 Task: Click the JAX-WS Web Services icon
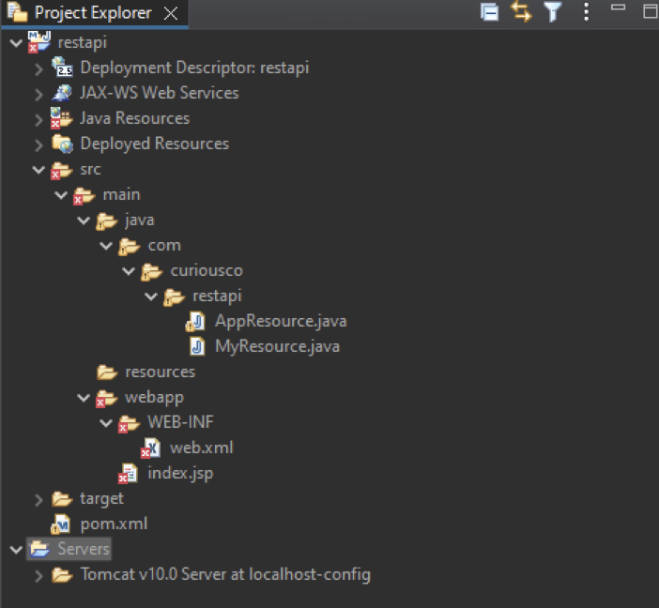click(62, 93)
